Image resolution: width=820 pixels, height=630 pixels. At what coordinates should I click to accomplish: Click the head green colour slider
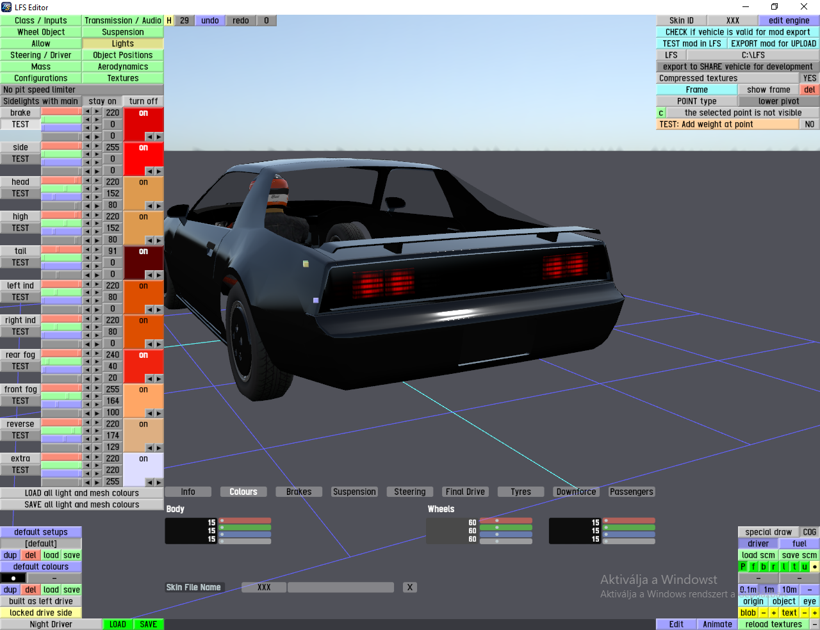(x=61, y=189)
